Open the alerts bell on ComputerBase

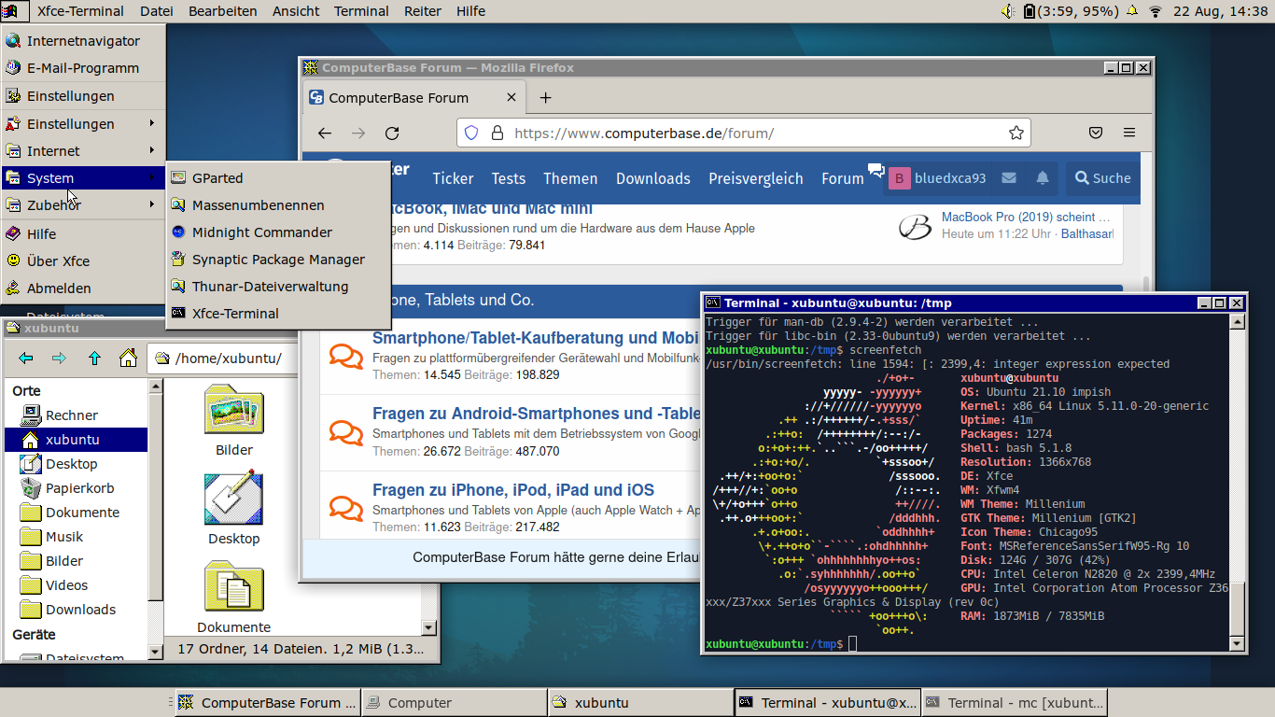pyautogui.click(x=1043, y=178)
